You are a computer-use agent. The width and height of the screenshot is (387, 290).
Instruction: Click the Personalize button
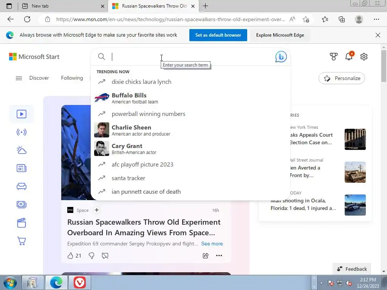tap(342, 78)
